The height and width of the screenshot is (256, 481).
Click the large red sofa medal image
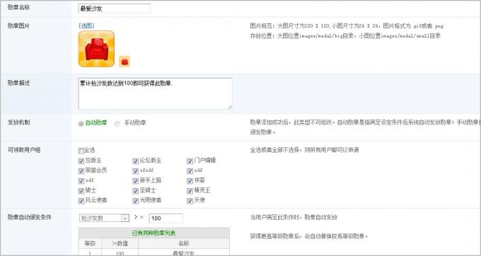pos(97,49)
